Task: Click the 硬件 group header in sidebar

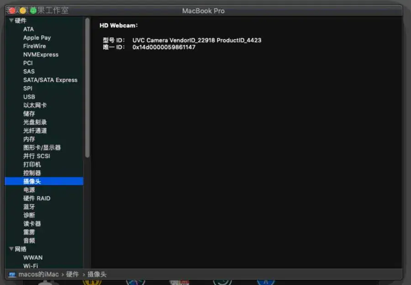Action: click(x=21, y=21)
